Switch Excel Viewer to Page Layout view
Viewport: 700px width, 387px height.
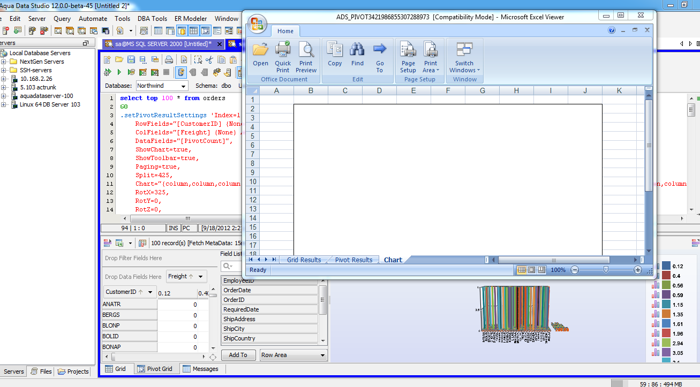pos(531,270)
